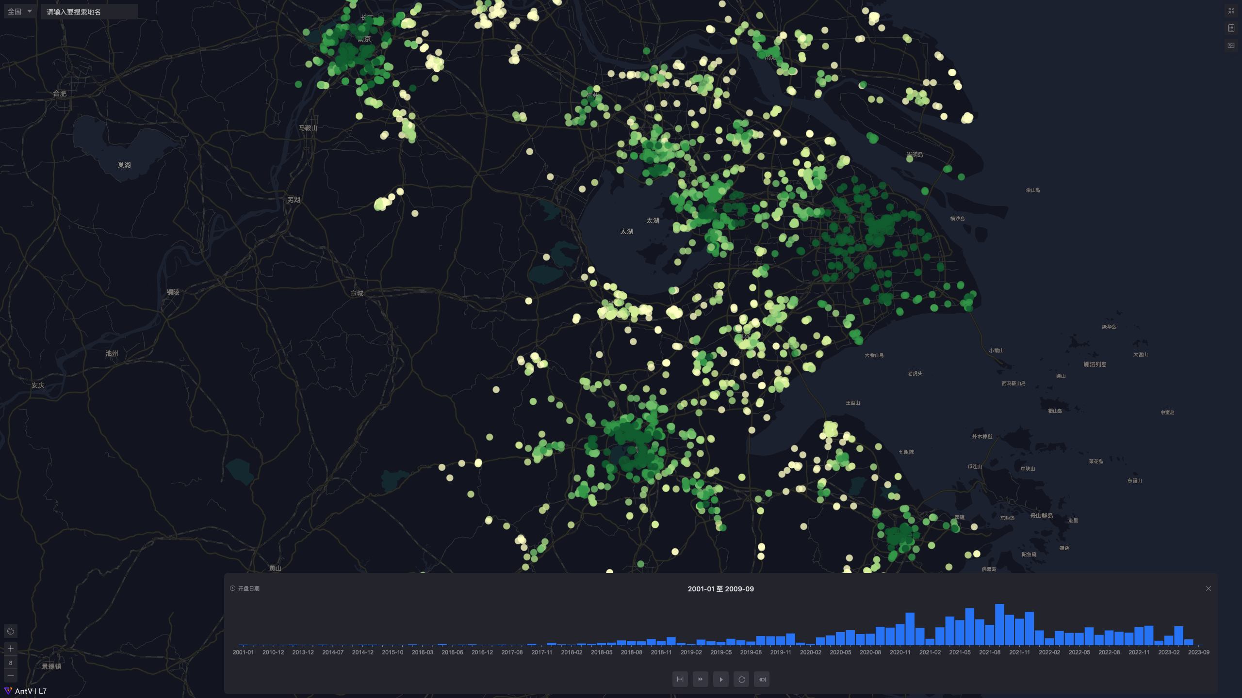This screenshot has height=698, width=1242.
Task: Reset the timeline with the reload icon
Action: [x=741, y=679]
